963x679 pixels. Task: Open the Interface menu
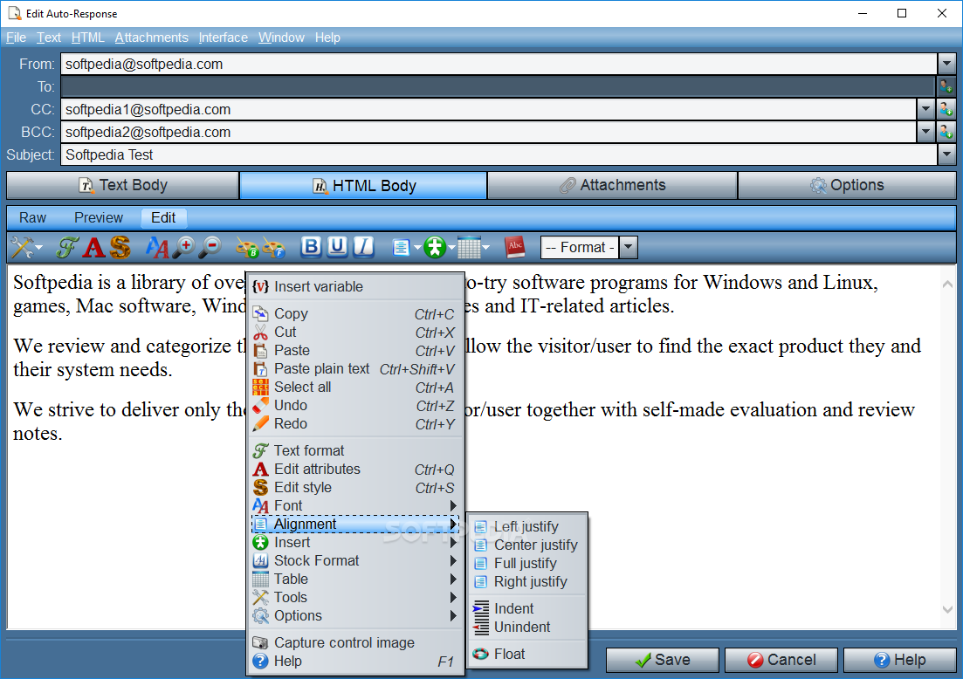pyautogui.click(x=223, y=38)
